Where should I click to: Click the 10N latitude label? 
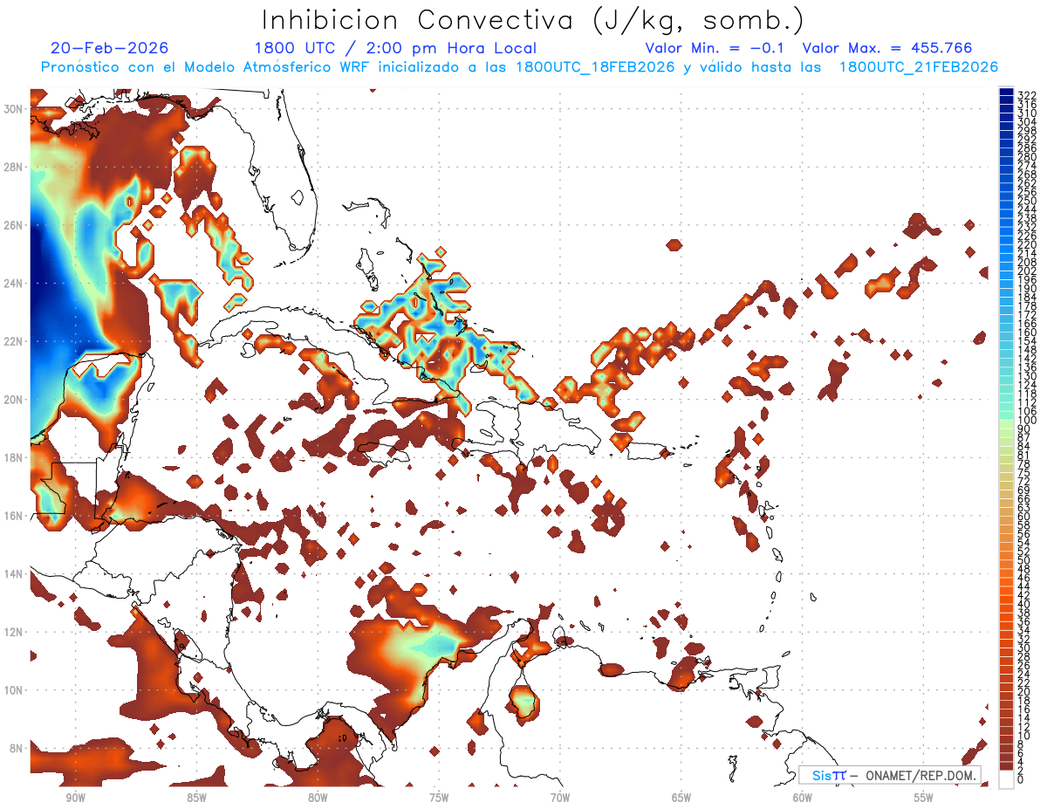pos(15,690)
